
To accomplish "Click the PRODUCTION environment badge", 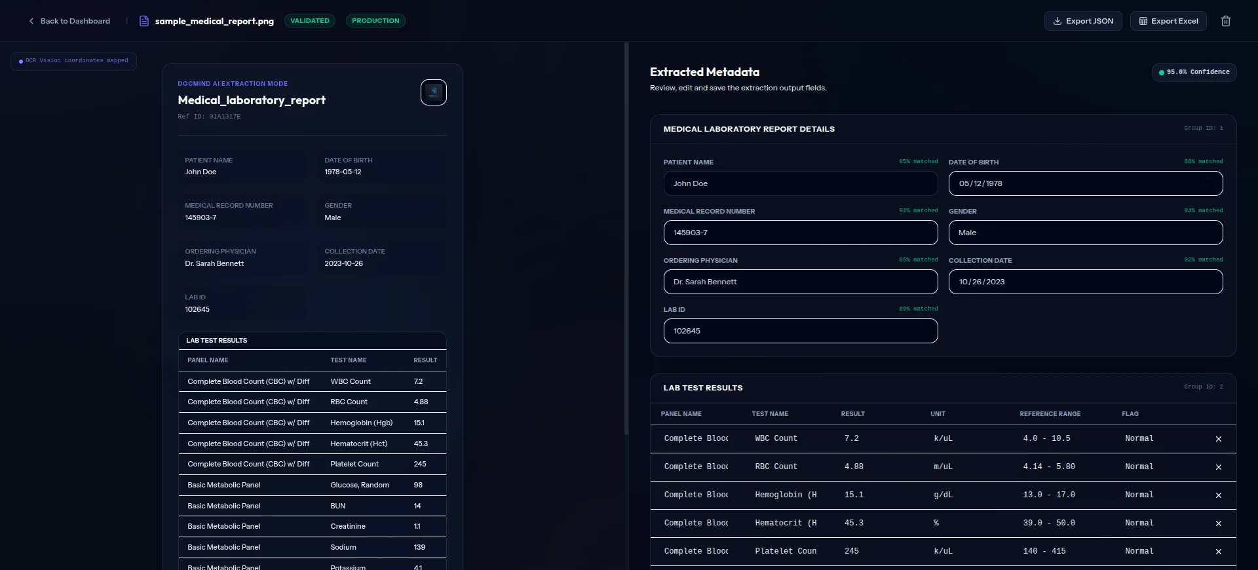I will [375, 21].
